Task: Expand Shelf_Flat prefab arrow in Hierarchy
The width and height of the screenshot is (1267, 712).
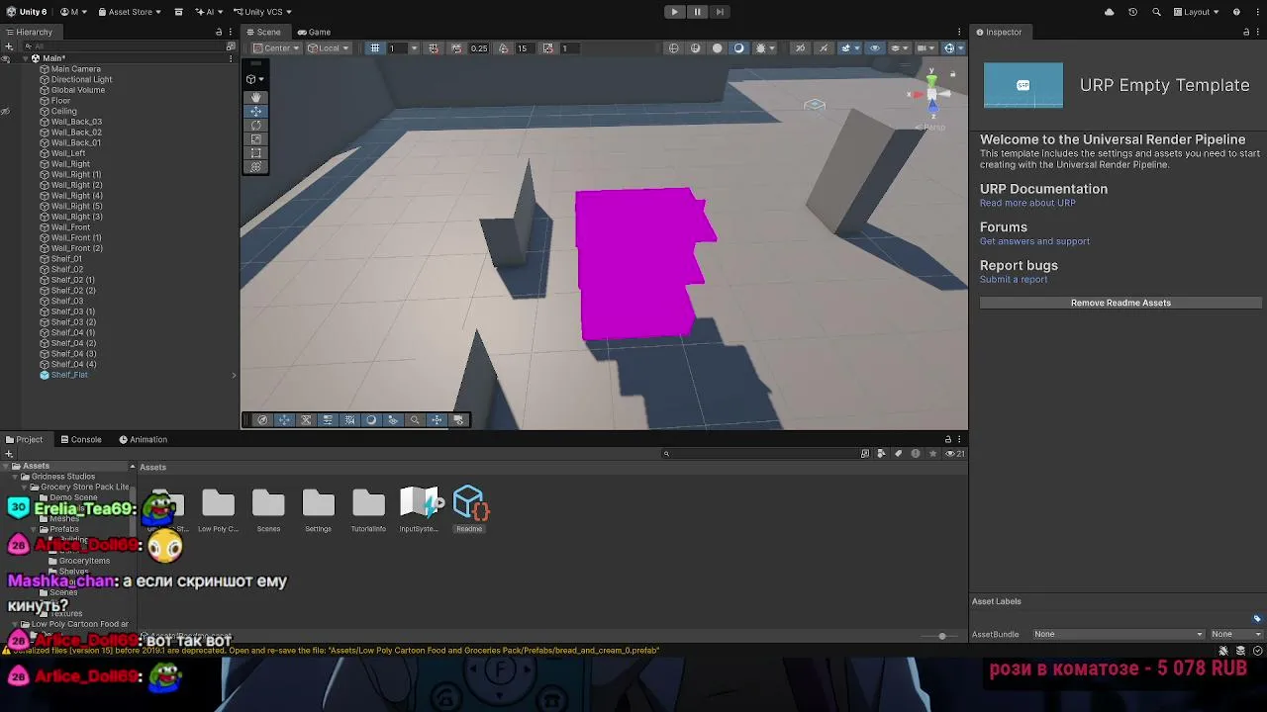Action: click(234, 376)
